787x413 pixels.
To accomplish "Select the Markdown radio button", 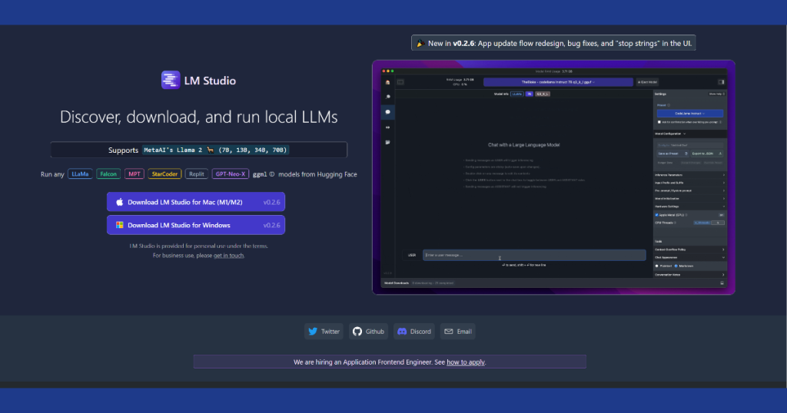I will [676, 266].
